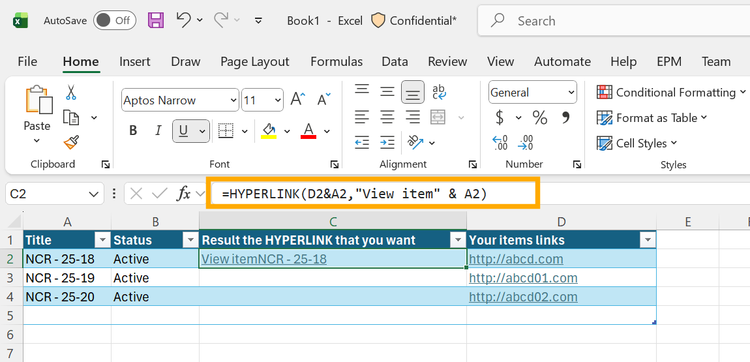Open Customize Quick Access Toolbar arrow
Image resolution: width=750 pixels, height=362 pixels.
point(259,21)
